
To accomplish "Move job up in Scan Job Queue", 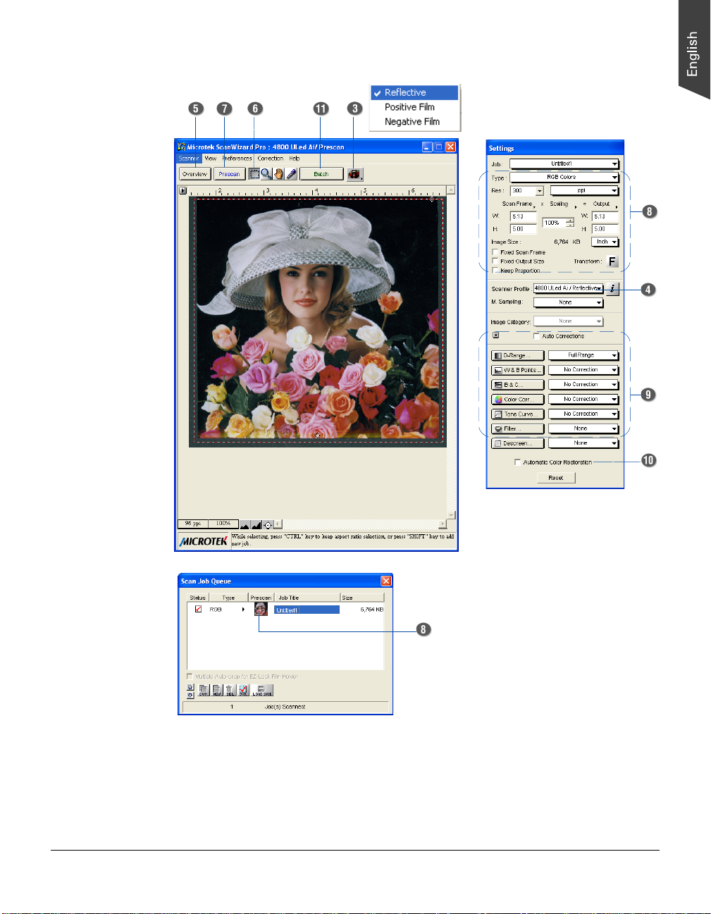I will (x=190, y=687).
